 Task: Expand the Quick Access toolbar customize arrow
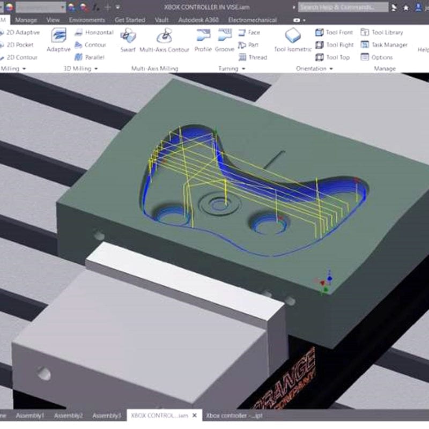118,8
